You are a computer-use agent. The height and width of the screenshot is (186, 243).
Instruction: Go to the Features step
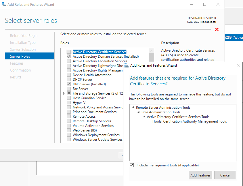click(x=17, y=63)
